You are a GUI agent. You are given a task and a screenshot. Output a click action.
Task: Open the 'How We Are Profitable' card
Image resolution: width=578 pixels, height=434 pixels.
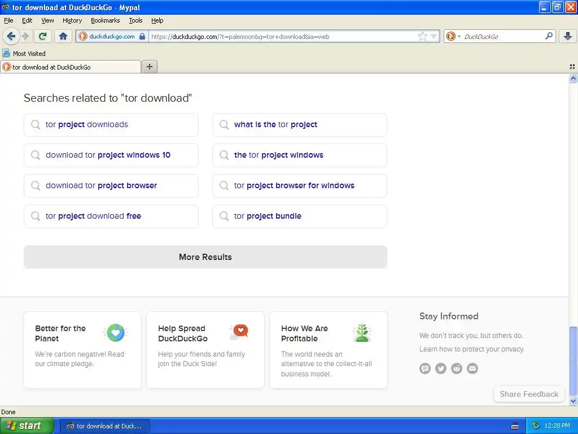(329, 350)
